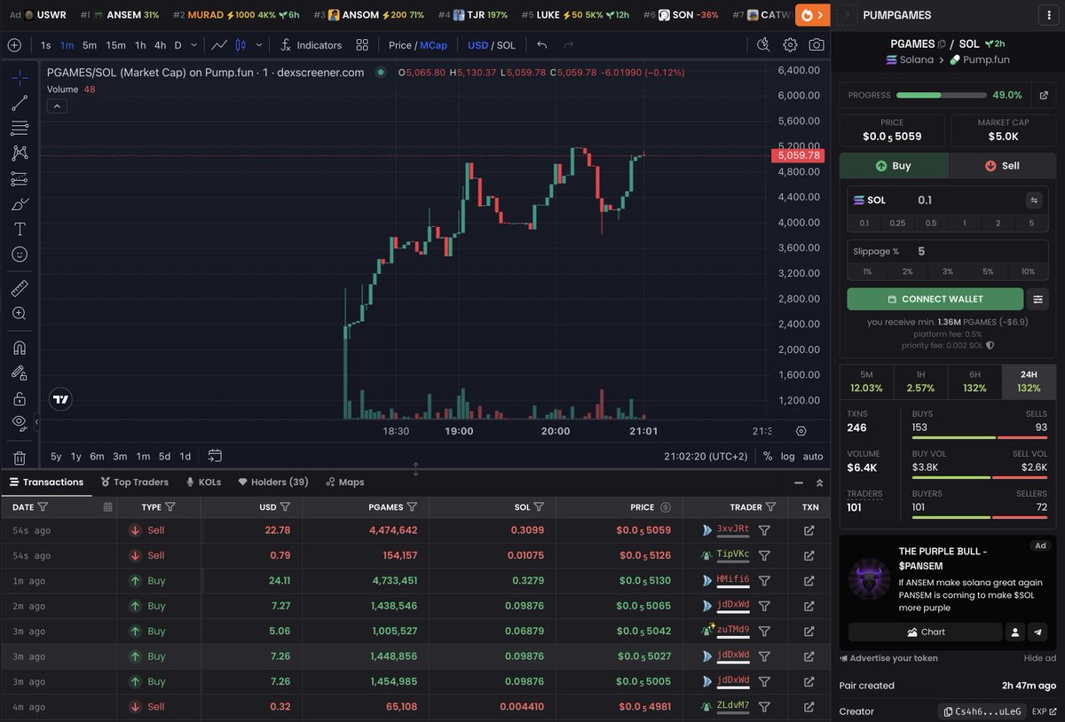Add symbol with plus icon
Image resolution: width=1065 pixels, height=722 pixels.
pos(14,45)
